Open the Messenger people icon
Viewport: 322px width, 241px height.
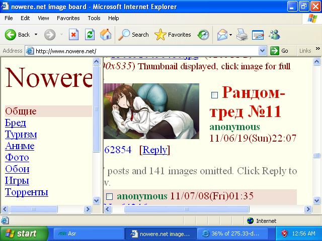pyautogui.click(x=274, y=35)
